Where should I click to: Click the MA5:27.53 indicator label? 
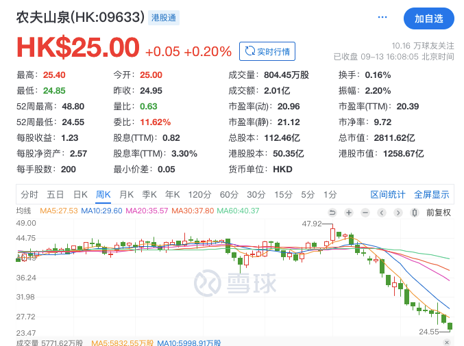(x=58, y=211)
